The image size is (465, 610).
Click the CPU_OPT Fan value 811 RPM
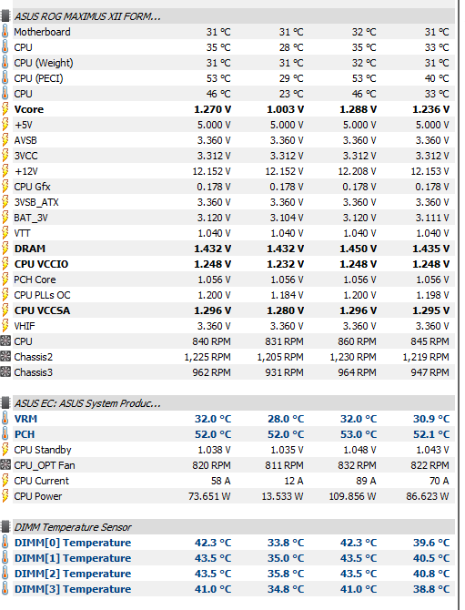[284, 465]
